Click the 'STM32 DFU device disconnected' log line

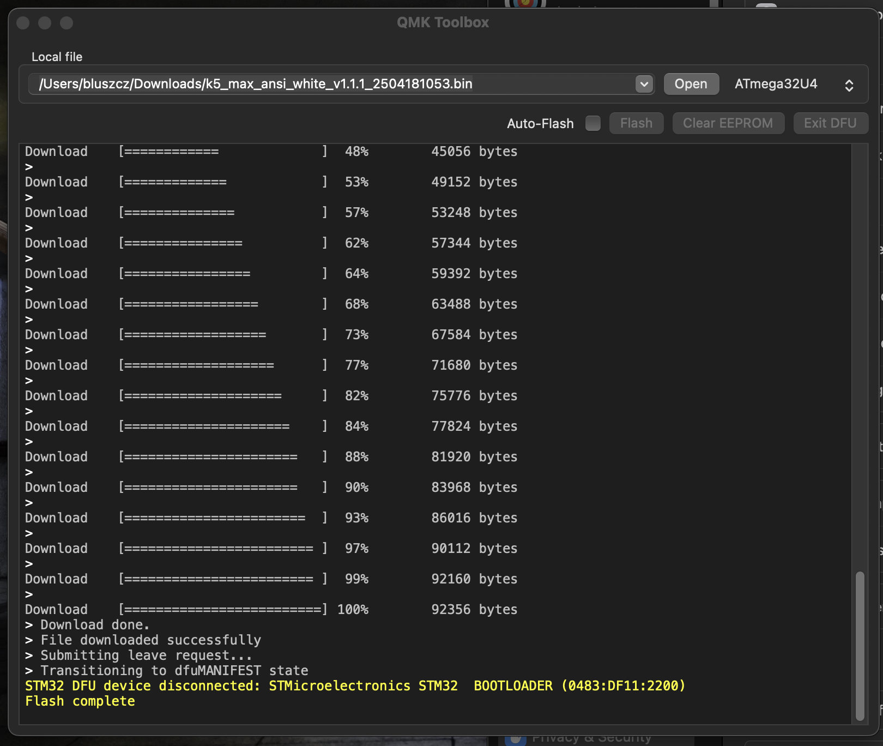point(354,686)
